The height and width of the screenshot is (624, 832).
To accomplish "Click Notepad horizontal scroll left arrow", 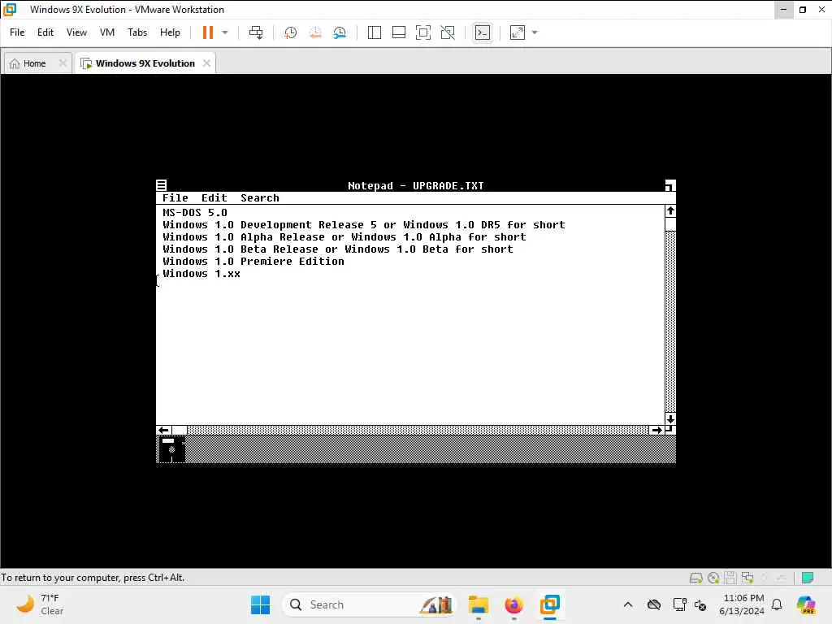I will coord(163,431).
